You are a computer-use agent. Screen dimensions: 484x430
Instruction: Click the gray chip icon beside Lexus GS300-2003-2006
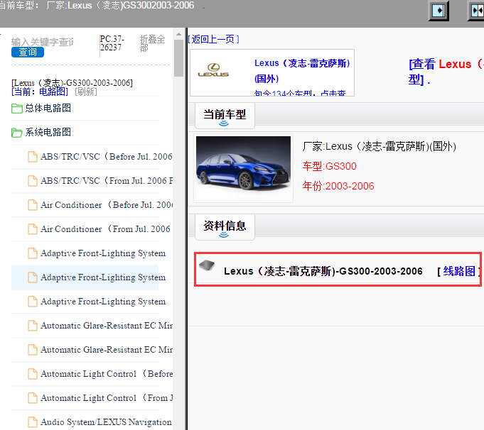coord(207,265)
